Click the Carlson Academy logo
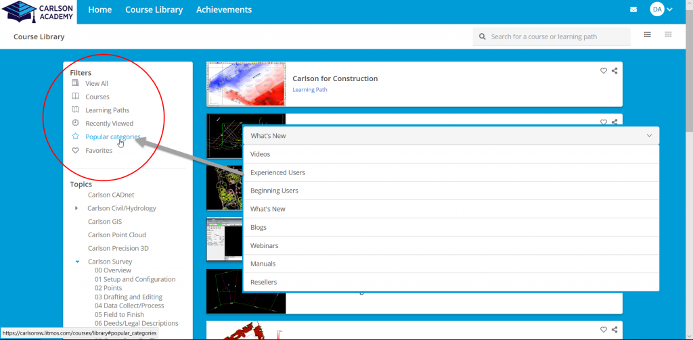The height and width of the screenshot is (340, 693). (x=38, y=12)
